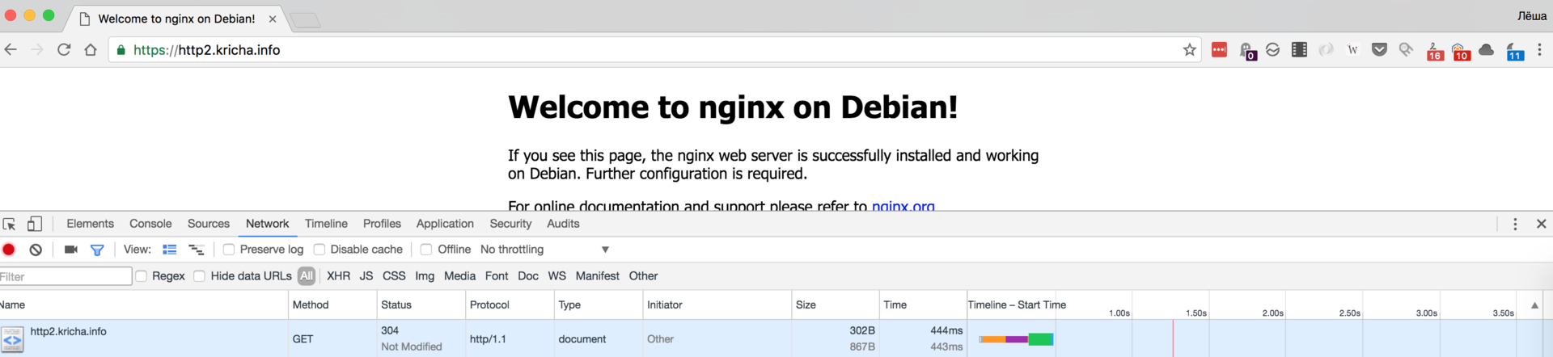Switch to the Console tab
Screen dimensions: 1553x357
tap(150, 224)
